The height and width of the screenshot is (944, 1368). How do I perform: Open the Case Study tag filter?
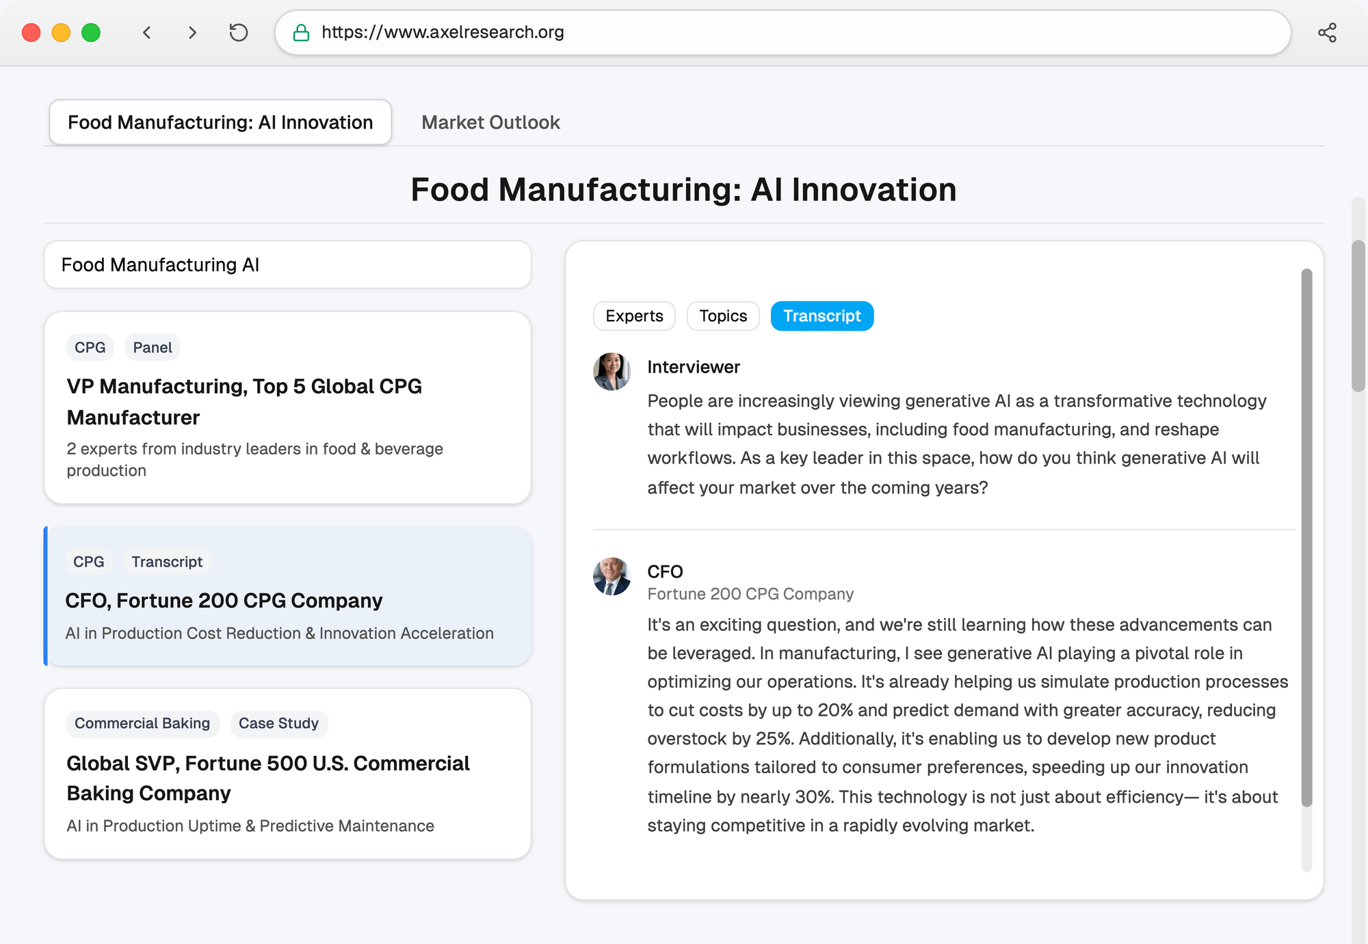[279, 723]
